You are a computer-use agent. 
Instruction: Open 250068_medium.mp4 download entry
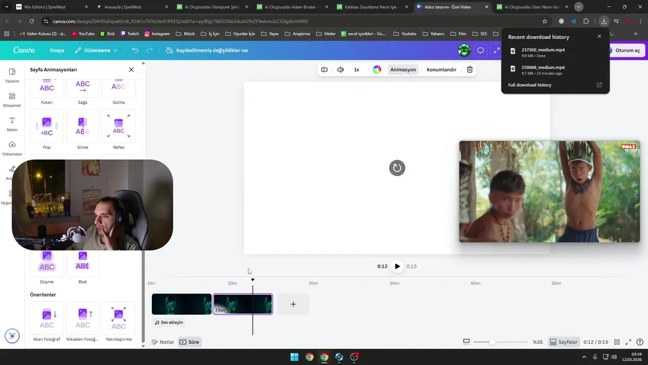[555, 70]
